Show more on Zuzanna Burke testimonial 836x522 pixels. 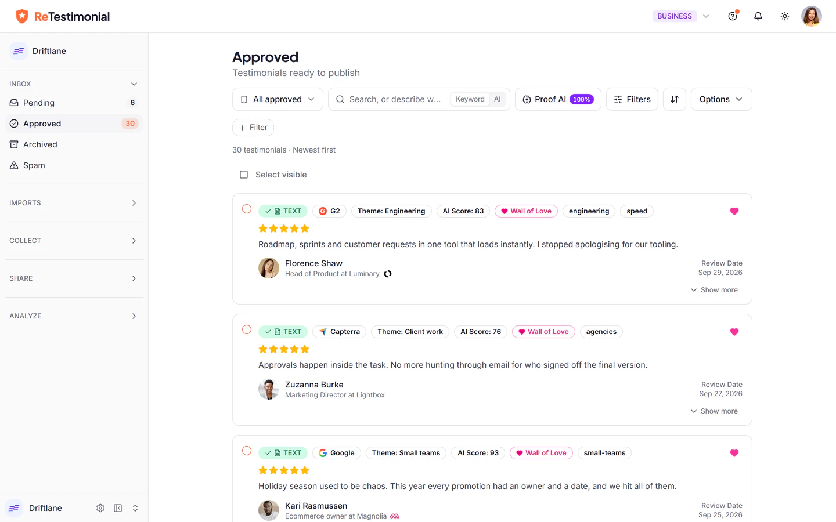pos(714,411)
